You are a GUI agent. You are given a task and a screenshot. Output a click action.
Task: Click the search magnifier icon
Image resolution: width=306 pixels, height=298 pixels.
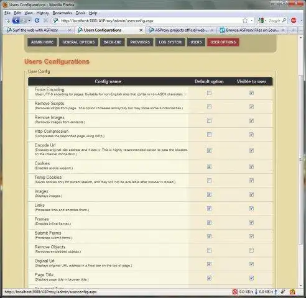pos(284,20)
